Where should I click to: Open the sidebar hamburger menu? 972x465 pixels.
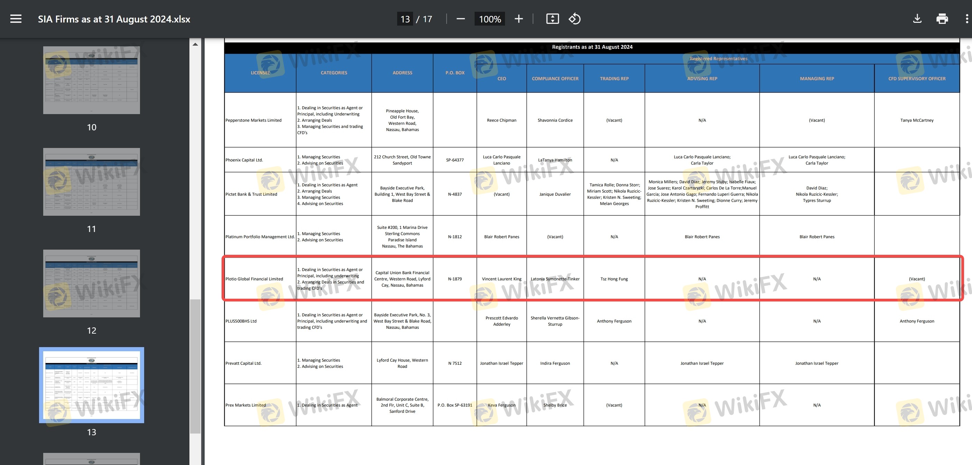click(16, 19)
